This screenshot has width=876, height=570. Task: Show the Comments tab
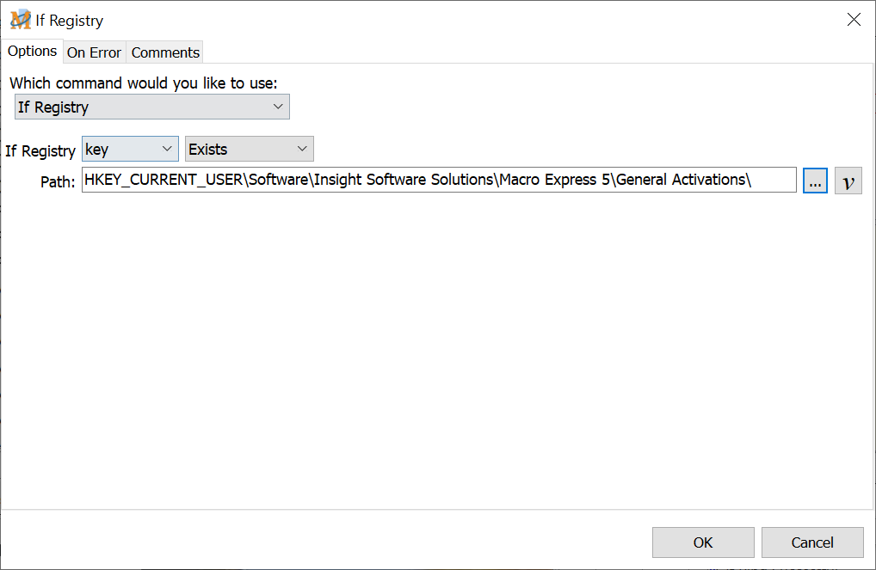pyautogui.click(x=165, y=52)
